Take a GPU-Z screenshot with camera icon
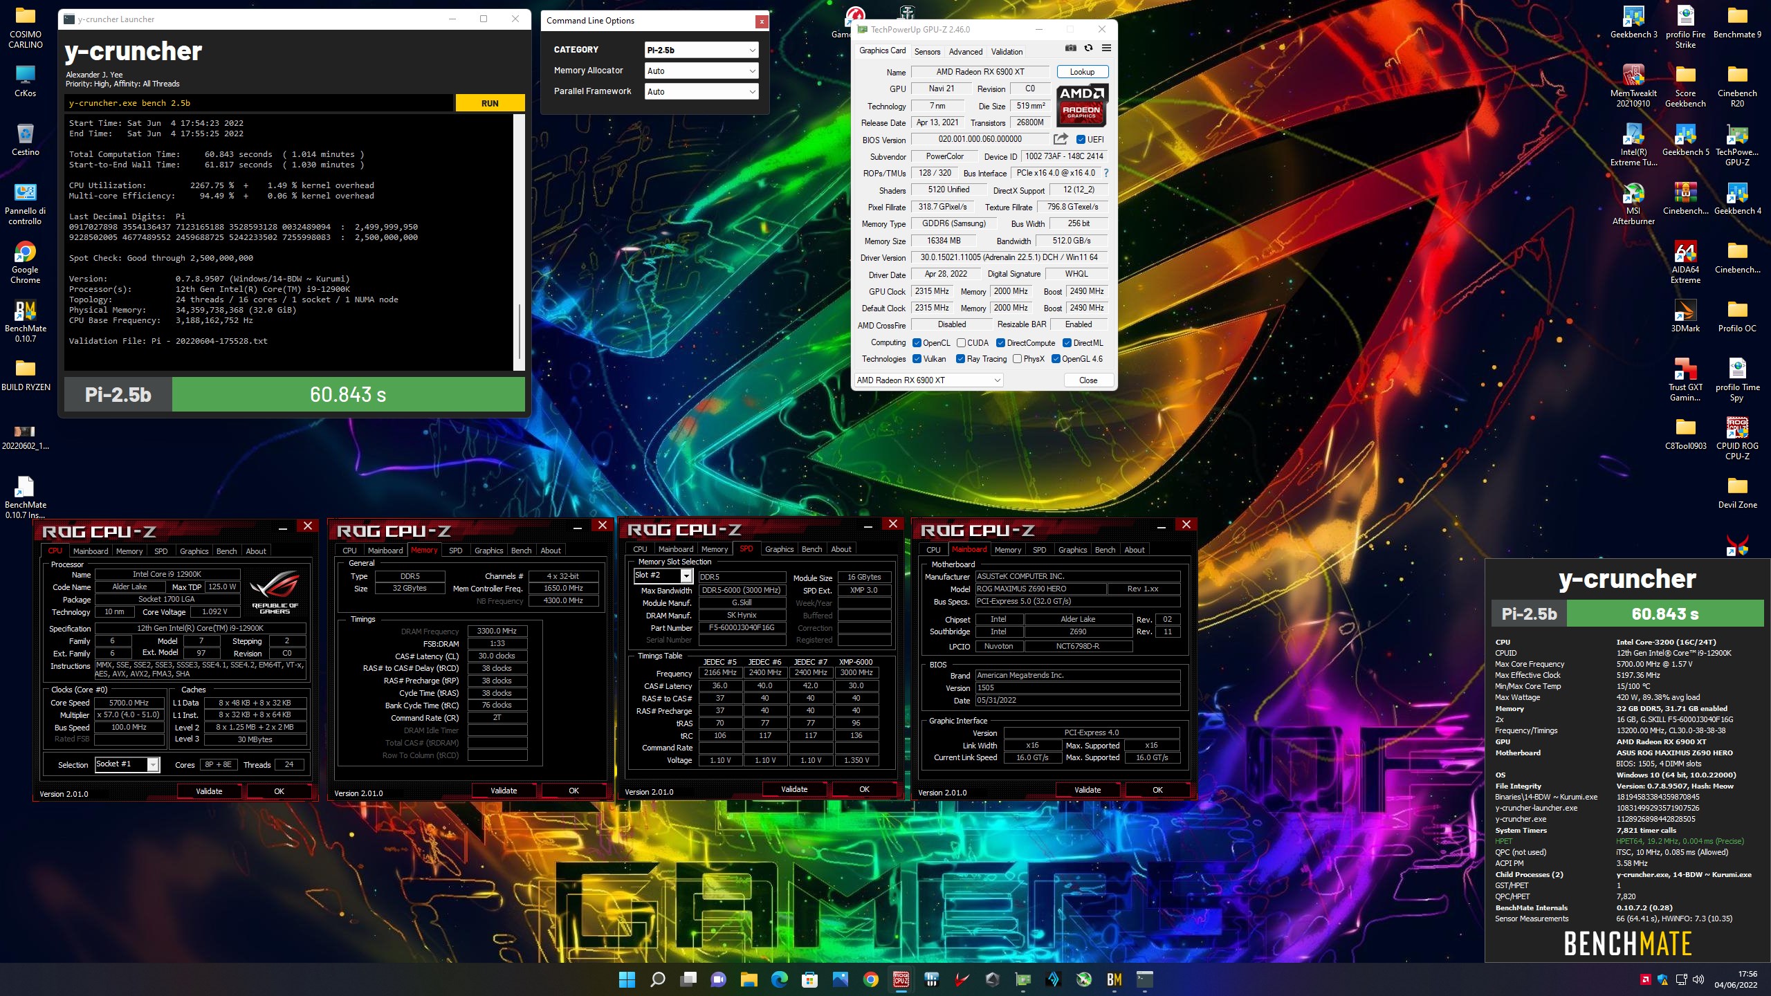The image size is (1771, 996). point(1070,48)
